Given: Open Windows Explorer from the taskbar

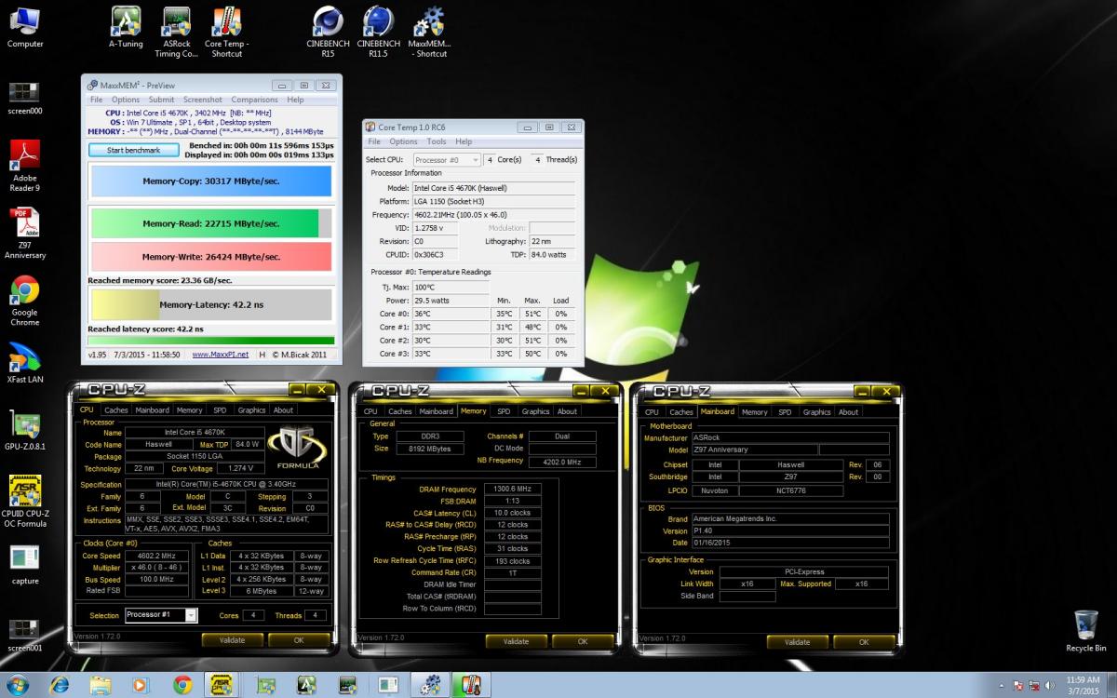Looking at the screenshot, I should [101, 685].
